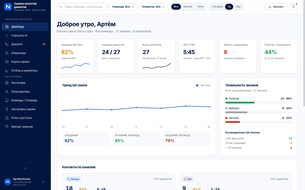Open Карты оценки menu item
Image resolution: width=305 pixels, height=190 pixels.
[25, 62]
